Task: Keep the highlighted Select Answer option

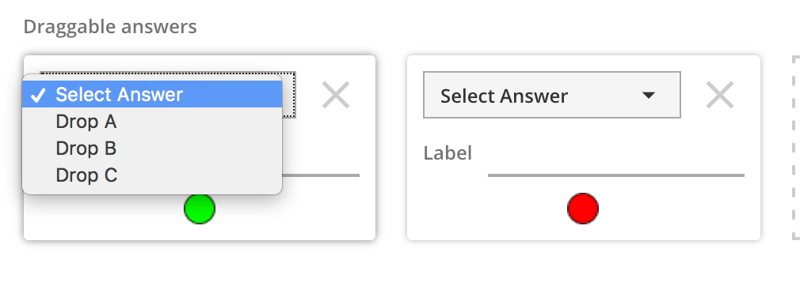Action: (152, 94)
